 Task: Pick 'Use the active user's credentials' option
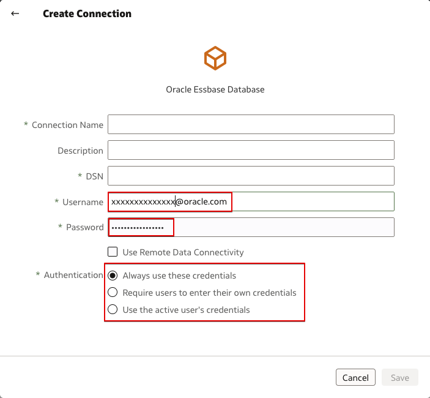[113, 310]
